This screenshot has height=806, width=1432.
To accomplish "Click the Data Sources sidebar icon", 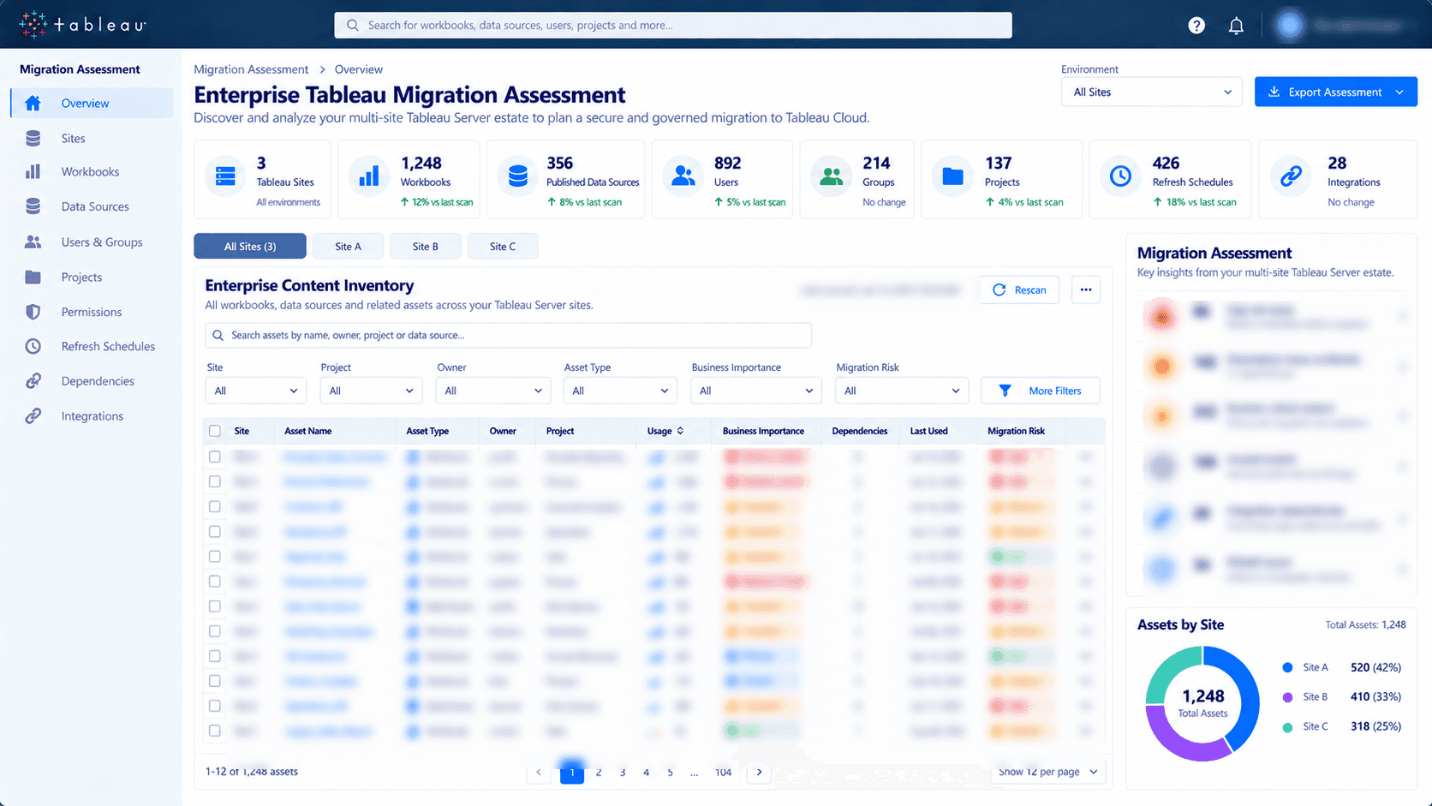I will click(33, 206).
